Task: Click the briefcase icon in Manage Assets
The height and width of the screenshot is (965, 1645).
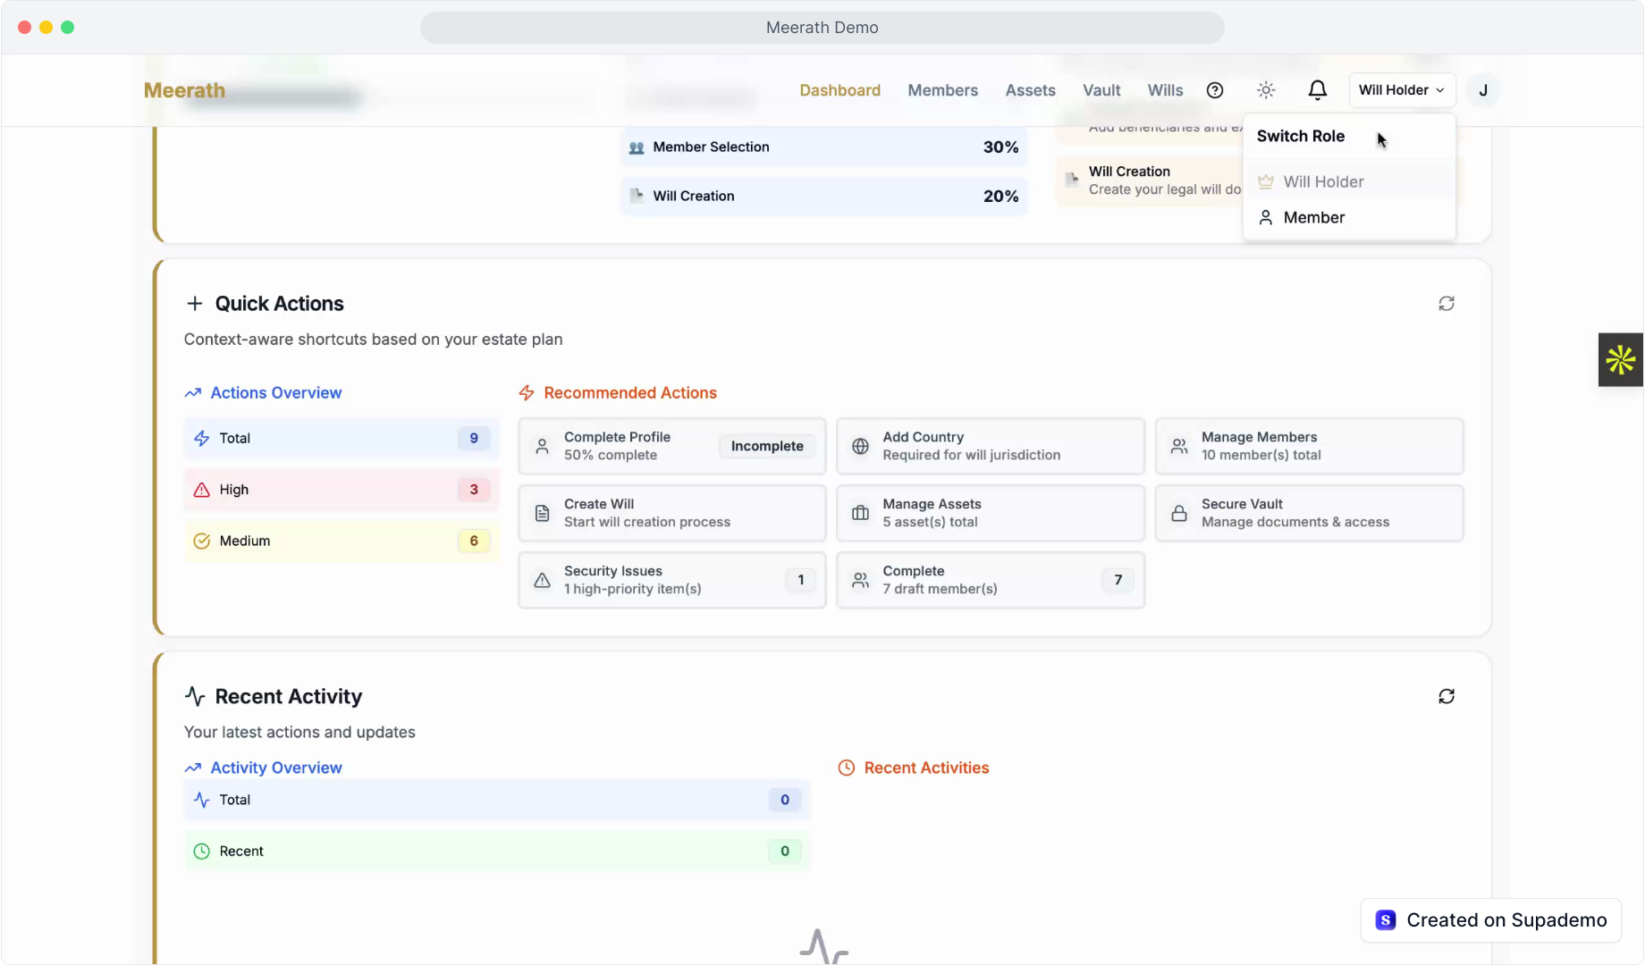Action: (860, 513)
